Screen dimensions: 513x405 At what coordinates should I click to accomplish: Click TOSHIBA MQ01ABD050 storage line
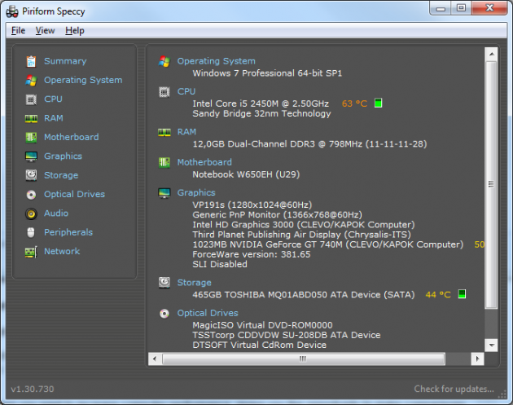(304, 295)
